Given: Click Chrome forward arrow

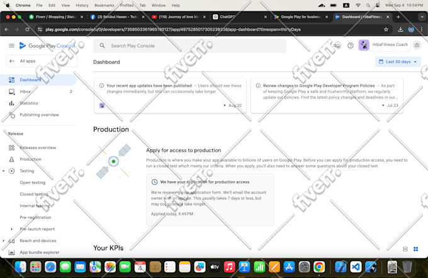Looking at the screenshot, I should [17, 30].
